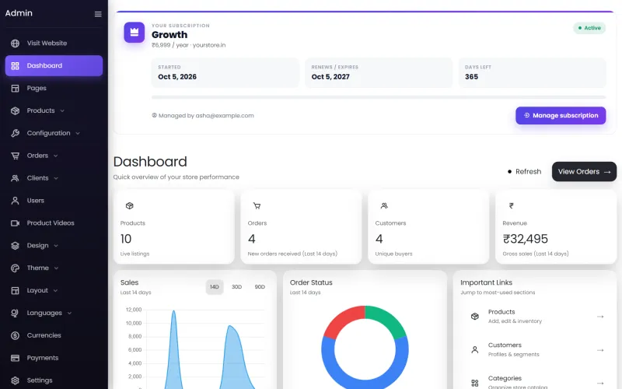
Task: Expand the Design submenu chevron
Action: pos(56,246)
